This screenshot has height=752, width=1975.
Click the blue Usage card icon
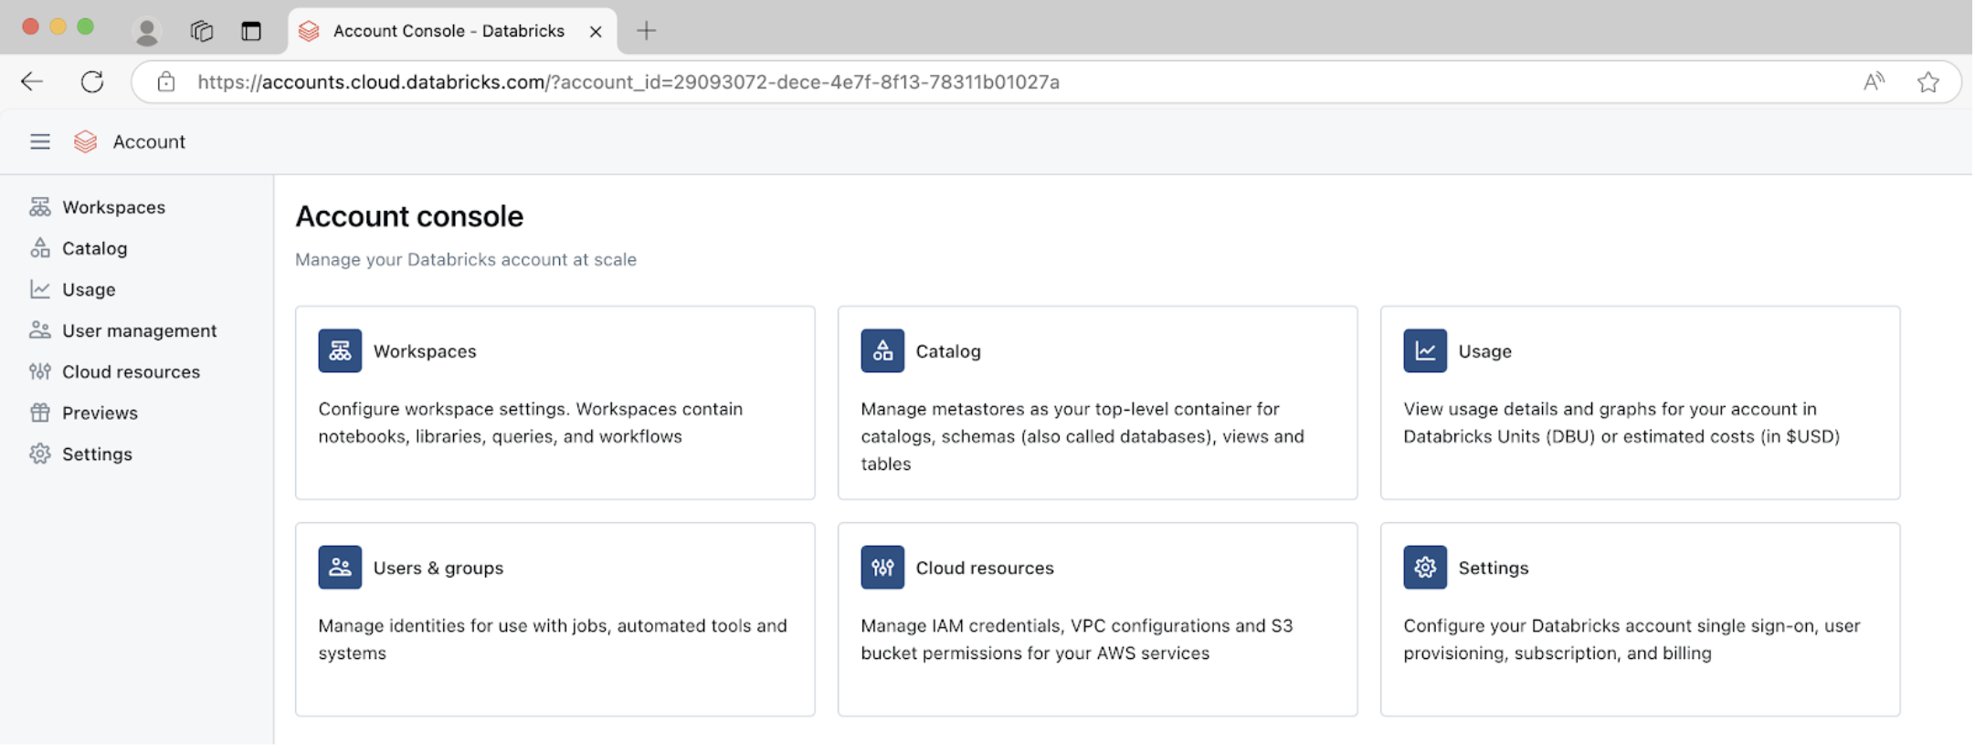pos(1425,350)
